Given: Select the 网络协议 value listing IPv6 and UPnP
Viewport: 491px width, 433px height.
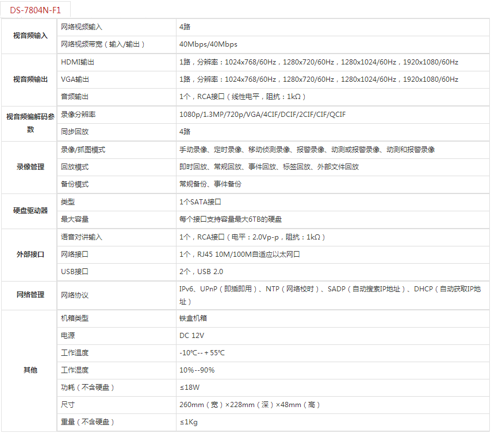Looking at the screenshot, I should pyautogui.click(x=329, y=295).
